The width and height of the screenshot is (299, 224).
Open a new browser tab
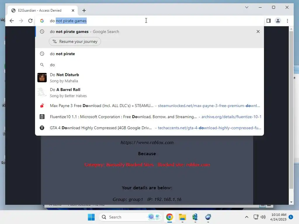pos(84,10)
